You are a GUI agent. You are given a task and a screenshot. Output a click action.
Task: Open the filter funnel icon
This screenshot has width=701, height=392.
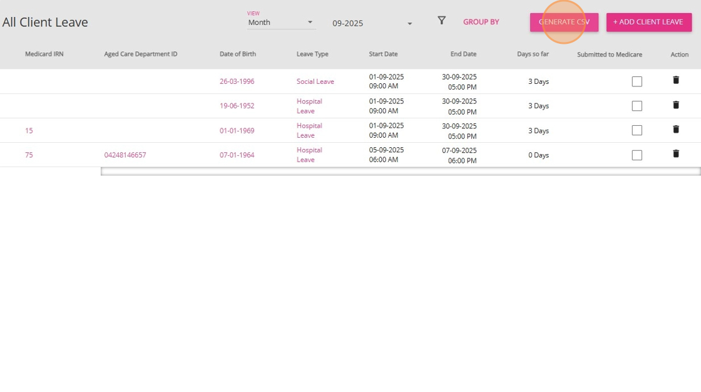[441, 21]
